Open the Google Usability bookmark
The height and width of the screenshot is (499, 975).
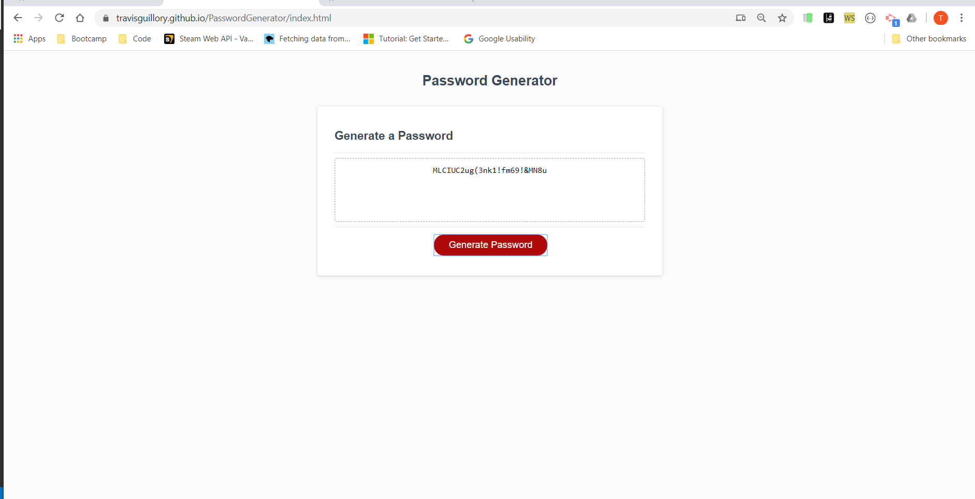point(499,39)
